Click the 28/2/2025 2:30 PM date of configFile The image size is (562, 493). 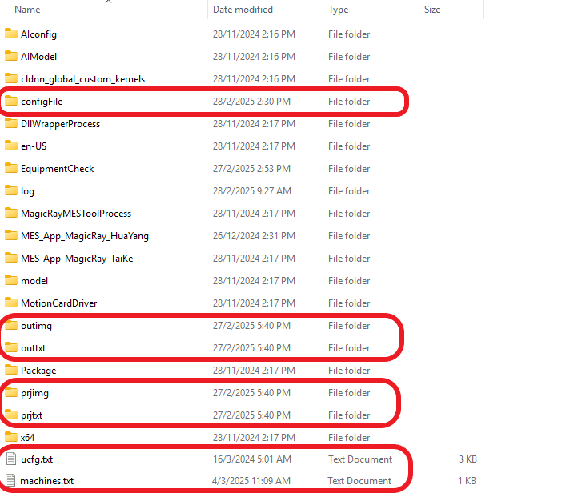[251, 102]
